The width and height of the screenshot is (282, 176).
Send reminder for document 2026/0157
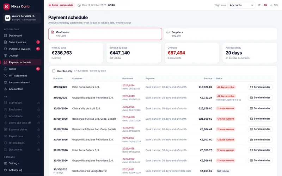pyautogui.click(x=260, y=139)
